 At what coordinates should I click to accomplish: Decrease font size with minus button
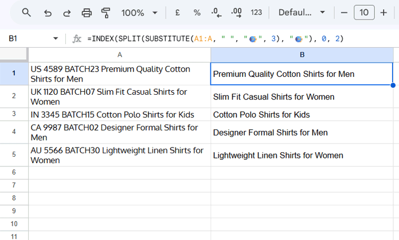tap(344, 13)
